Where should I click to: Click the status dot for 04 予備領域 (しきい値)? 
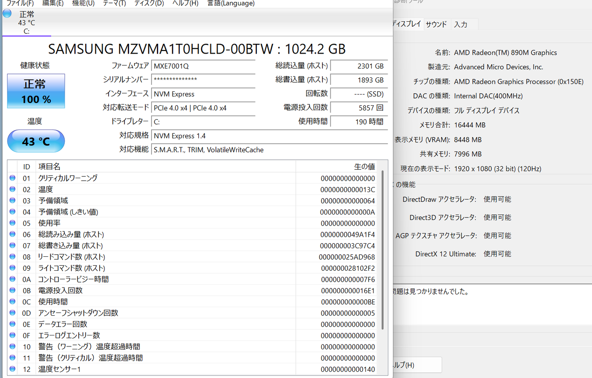point(13,212)
